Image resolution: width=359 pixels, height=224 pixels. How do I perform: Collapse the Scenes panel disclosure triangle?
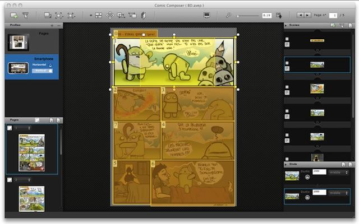286,26
